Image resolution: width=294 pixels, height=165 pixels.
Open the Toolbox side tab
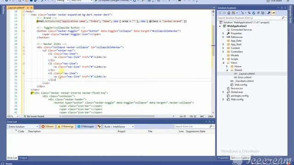tap(3, 10)
